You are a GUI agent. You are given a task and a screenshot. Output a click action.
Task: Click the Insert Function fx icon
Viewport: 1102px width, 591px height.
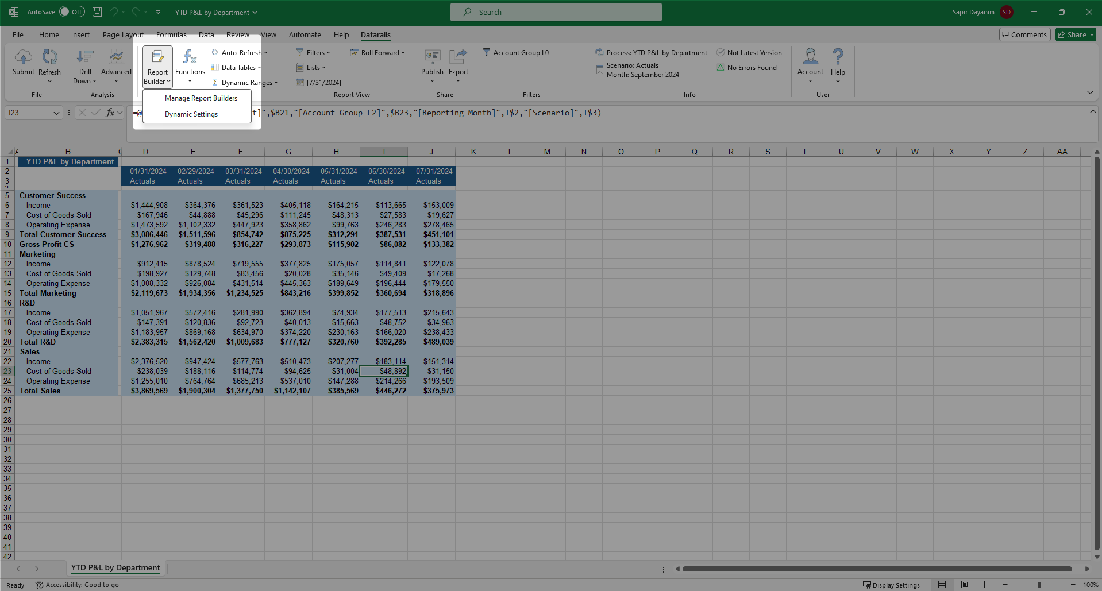110,113
